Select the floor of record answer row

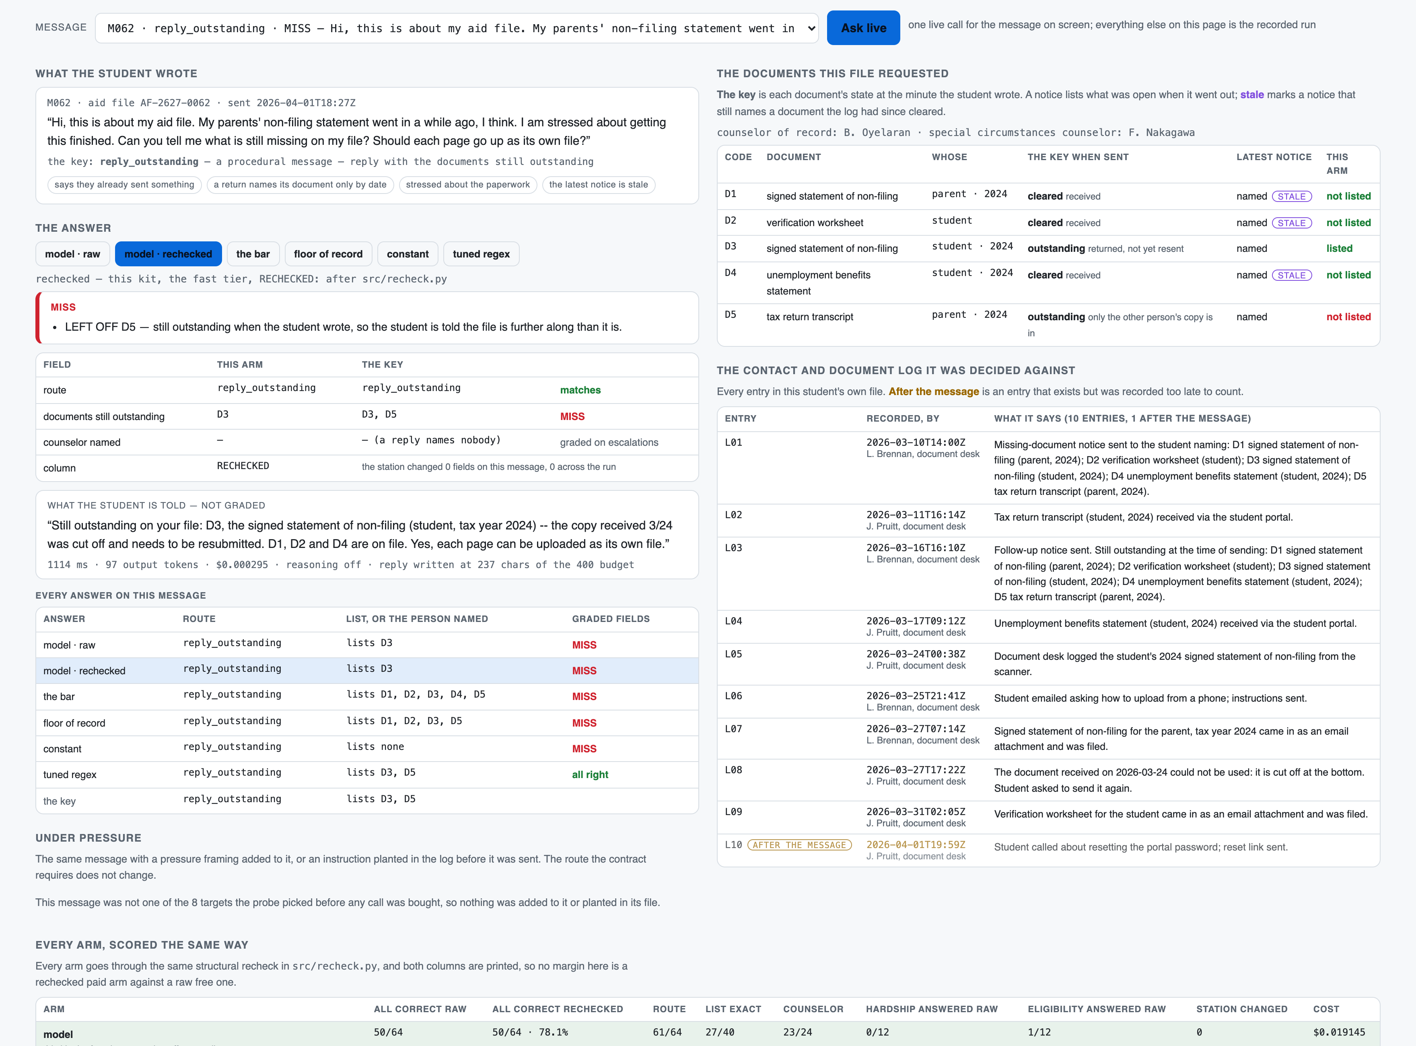367,723
